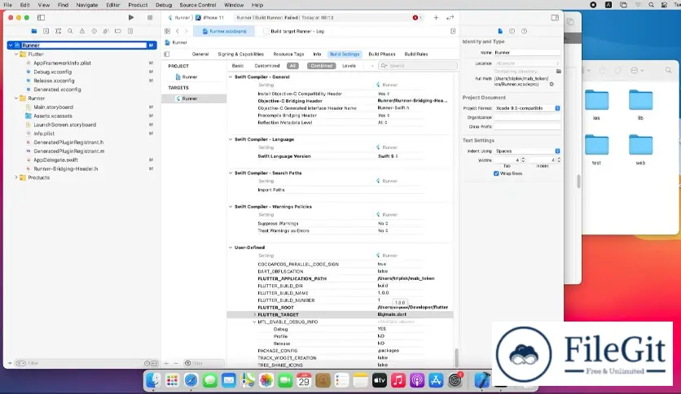Collapse Swift Compiler - General section
The image size is (681, 394).
[x=231, y=77]
